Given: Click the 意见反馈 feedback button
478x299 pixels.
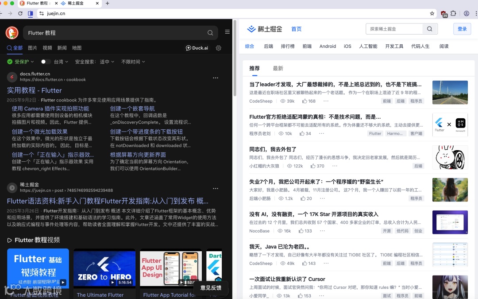Looking at the screenshot, I should pos(211,288).
